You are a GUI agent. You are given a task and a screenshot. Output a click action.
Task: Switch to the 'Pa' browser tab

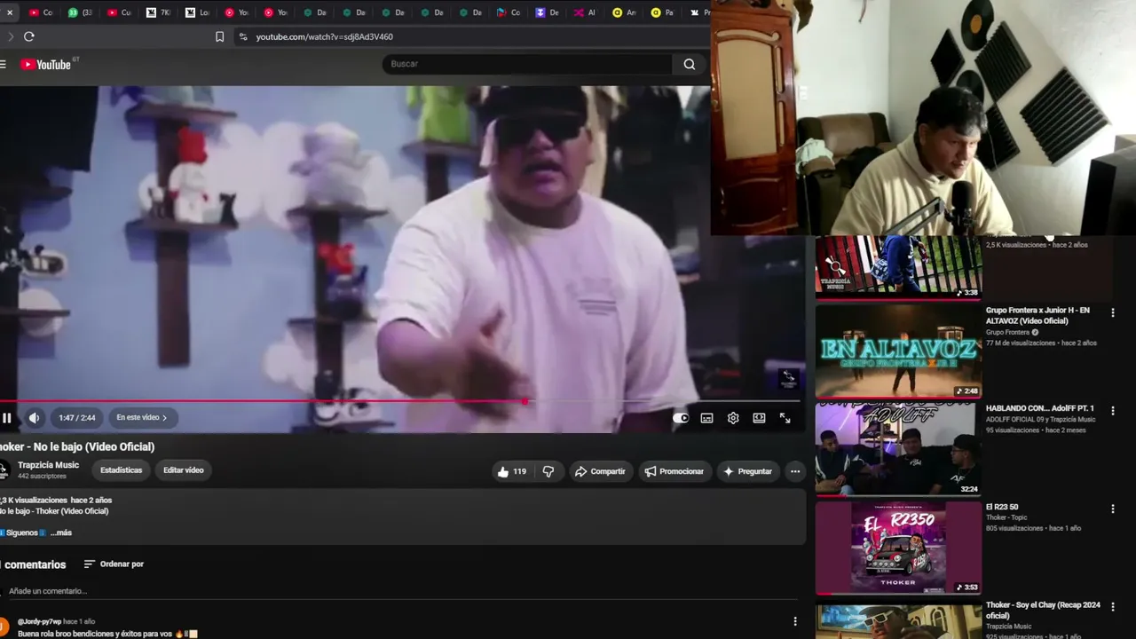click(662, 12)
